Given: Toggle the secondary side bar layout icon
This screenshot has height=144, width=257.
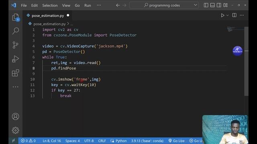Looking at the screenshot, I should coord(219,5).
